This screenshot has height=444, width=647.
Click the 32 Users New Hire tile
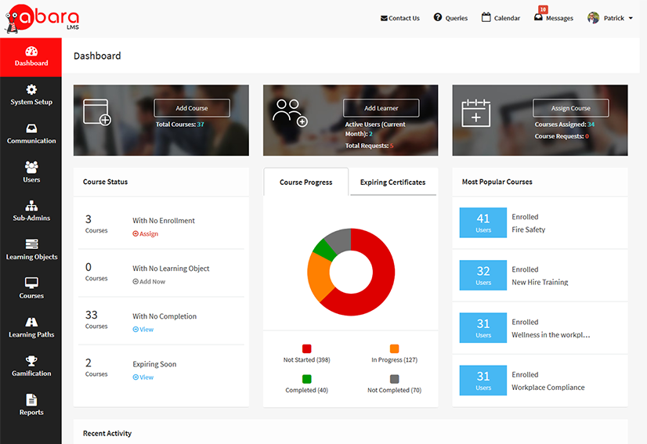[483, 275]
